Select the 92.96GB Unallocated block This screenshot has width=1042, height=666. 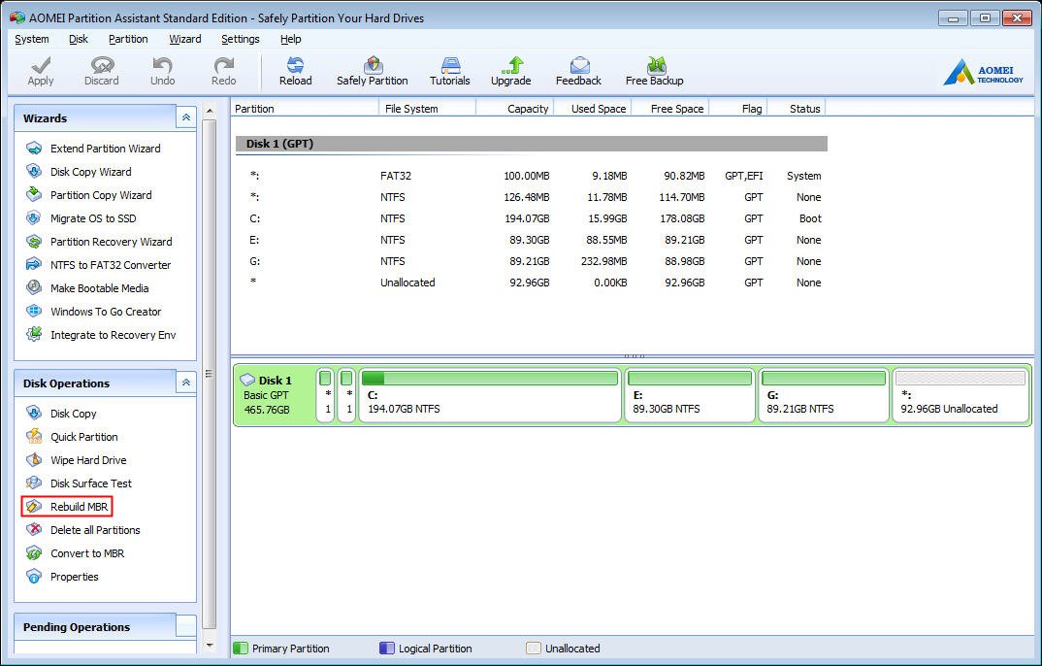pos(961,395)
